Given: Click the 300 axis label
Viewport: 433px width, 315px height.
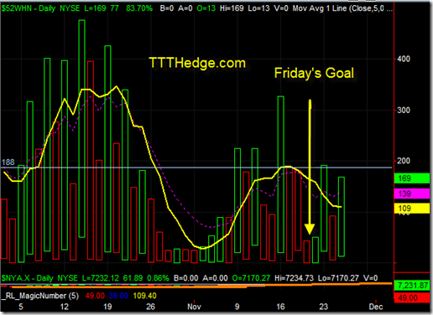Looking at the screenshot, I should [x=404, y=111].
